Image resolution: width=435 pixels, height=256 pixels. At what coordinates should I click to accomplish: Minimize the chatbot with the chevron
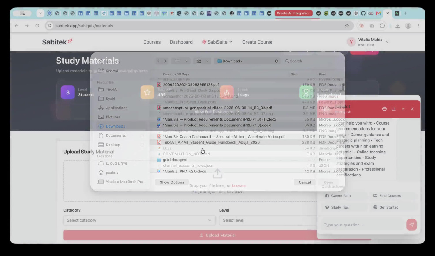click(x=403, y=109)
